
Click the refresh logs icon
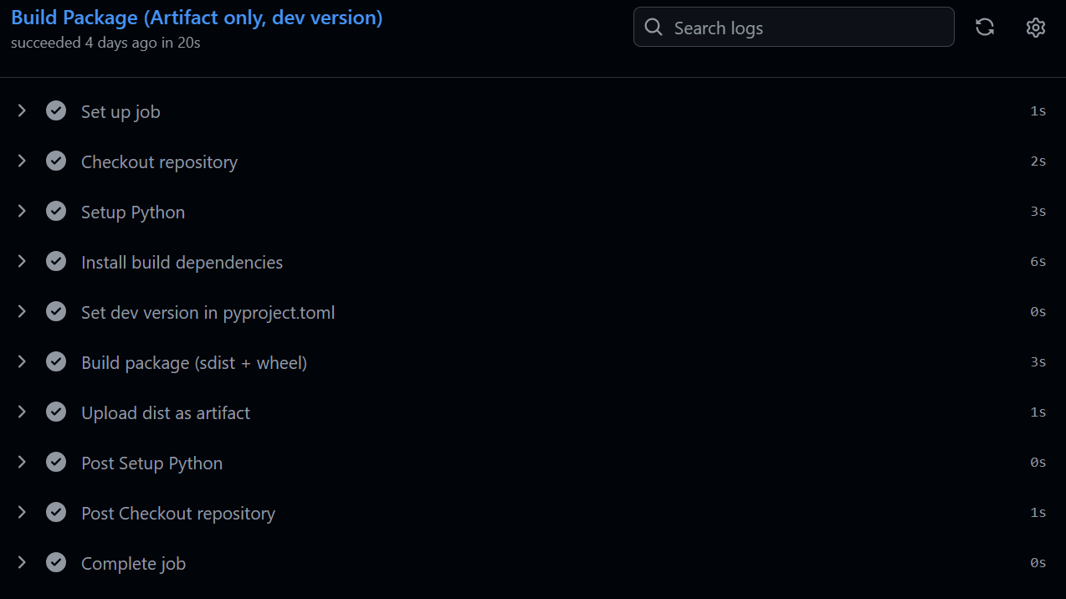(x=984, y=27)
